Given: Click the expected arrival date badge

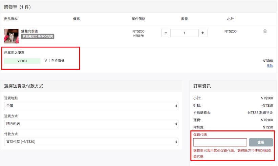Looking at the screenshot, I should [38, 37].
